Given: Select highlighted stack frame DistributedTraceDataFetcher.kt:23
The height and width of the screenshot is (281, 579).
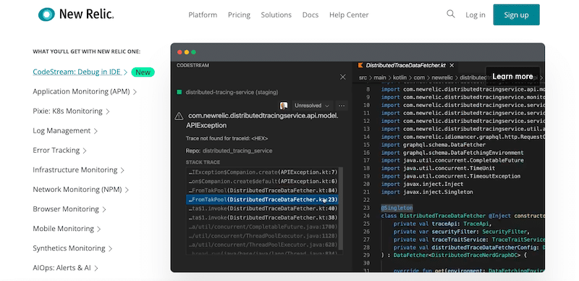Looking at the screenshot, I should (263, 200).
